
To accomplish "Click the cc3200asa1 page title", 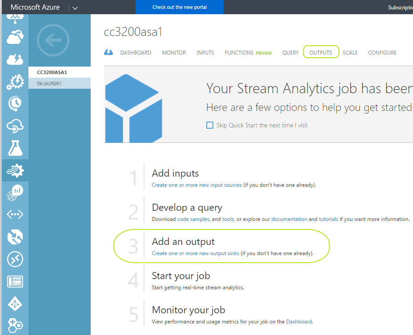I will pyautogui.click(x=133, y=32).
